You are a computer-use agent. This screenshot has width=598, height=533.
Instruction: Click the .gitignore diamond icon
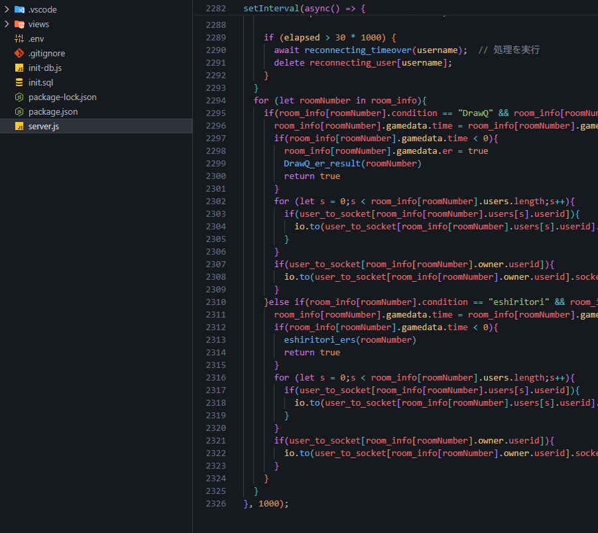click(x=19, y=53)
